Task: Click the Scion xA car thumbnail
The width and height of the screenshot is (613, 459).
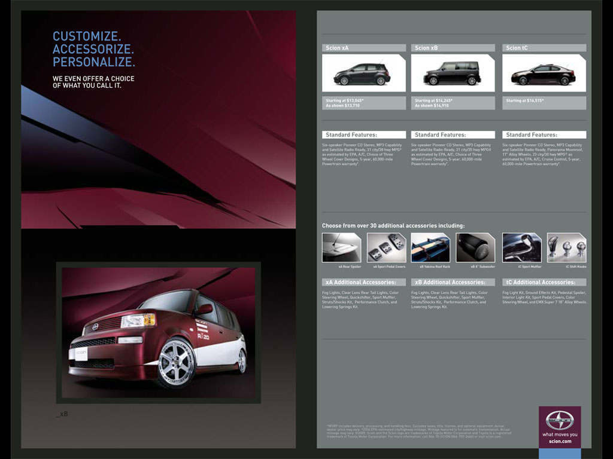Action: 363,73
